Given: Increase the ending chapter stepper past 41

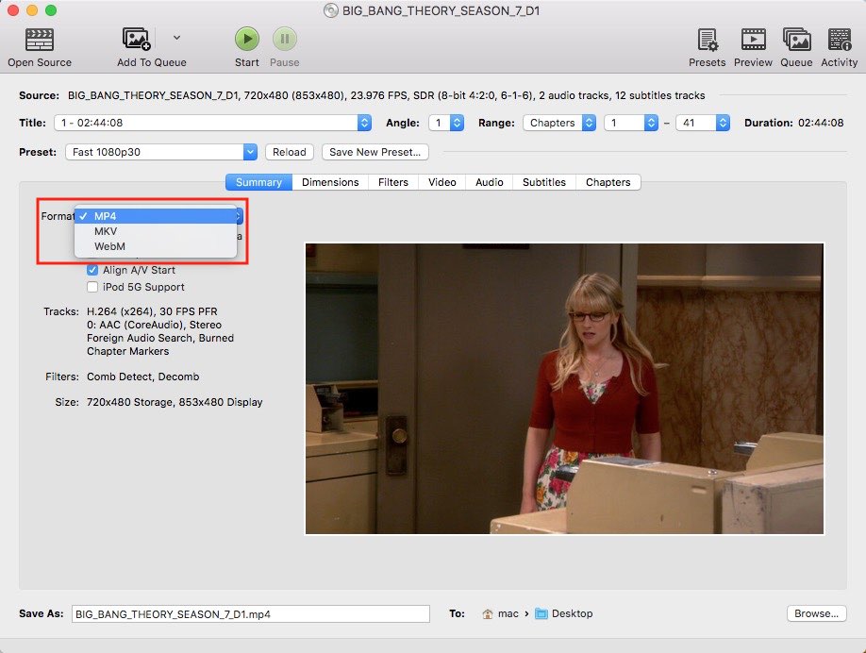Looking at the screenshot, I should click(722, 118).
